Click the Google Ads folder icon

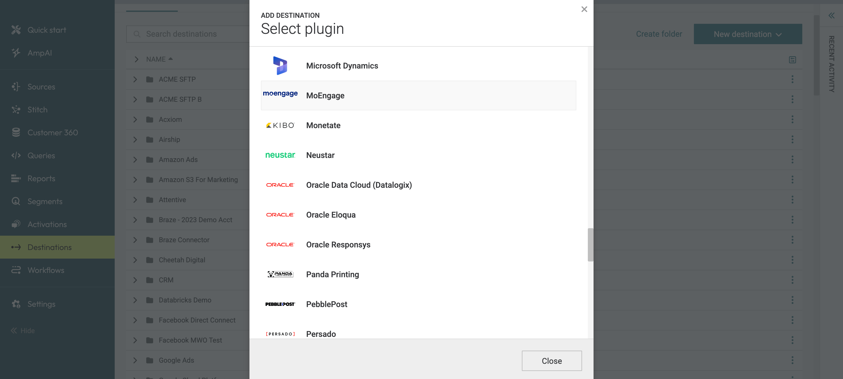tap(150, 360)
